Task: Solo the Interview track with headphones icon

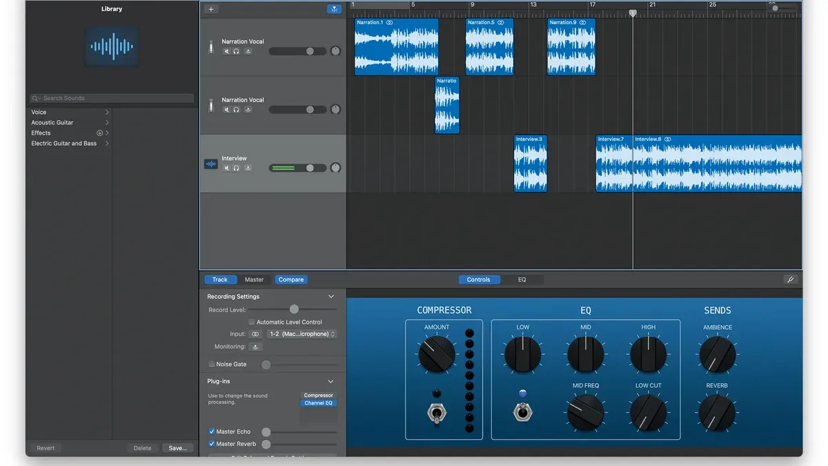Action: point(237,168)
